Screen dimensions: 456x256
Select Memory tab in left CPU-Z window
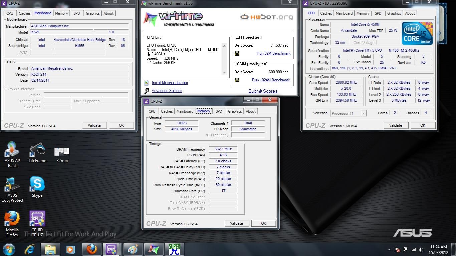click(x=61, y=13)
